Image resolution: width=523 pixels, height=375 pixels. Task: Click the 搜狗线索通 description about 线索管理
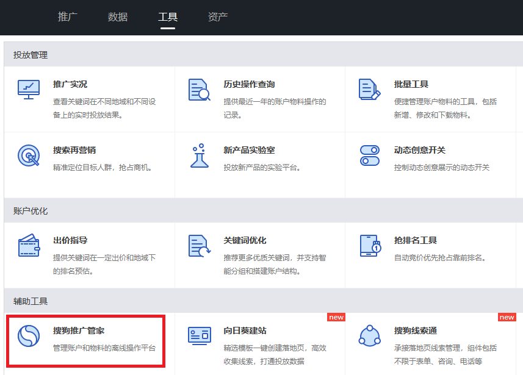(445, 355)
